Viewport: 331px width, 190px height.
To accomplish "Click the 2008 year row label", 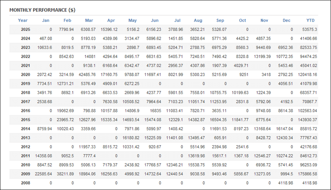I will click(x=25, y=183).
